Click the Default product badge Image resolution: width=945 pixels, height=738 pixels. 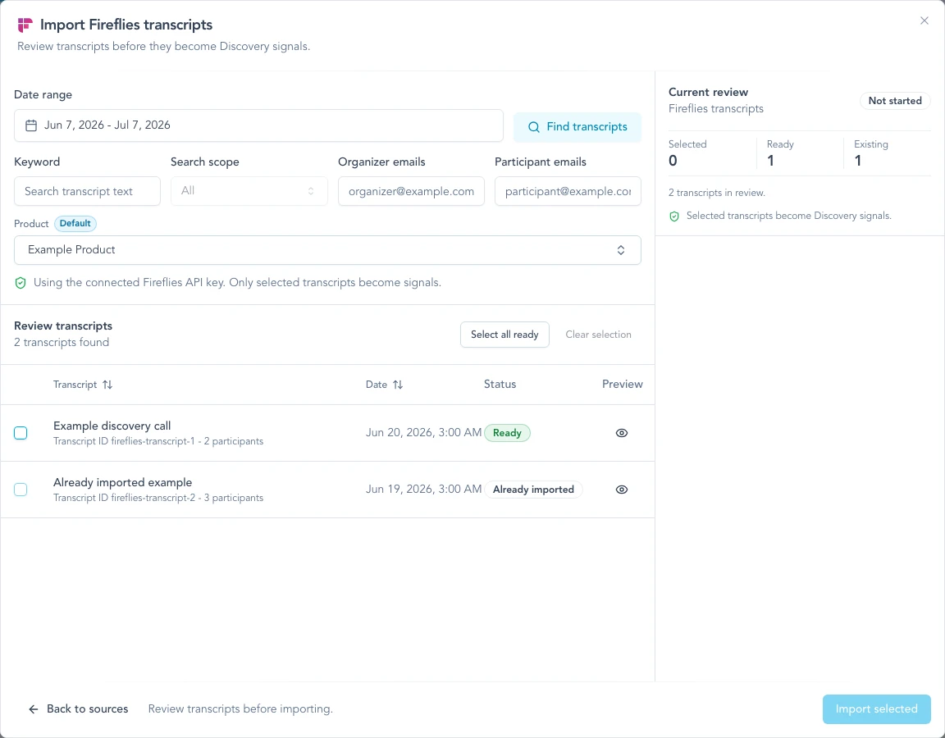tap(75, 224)
